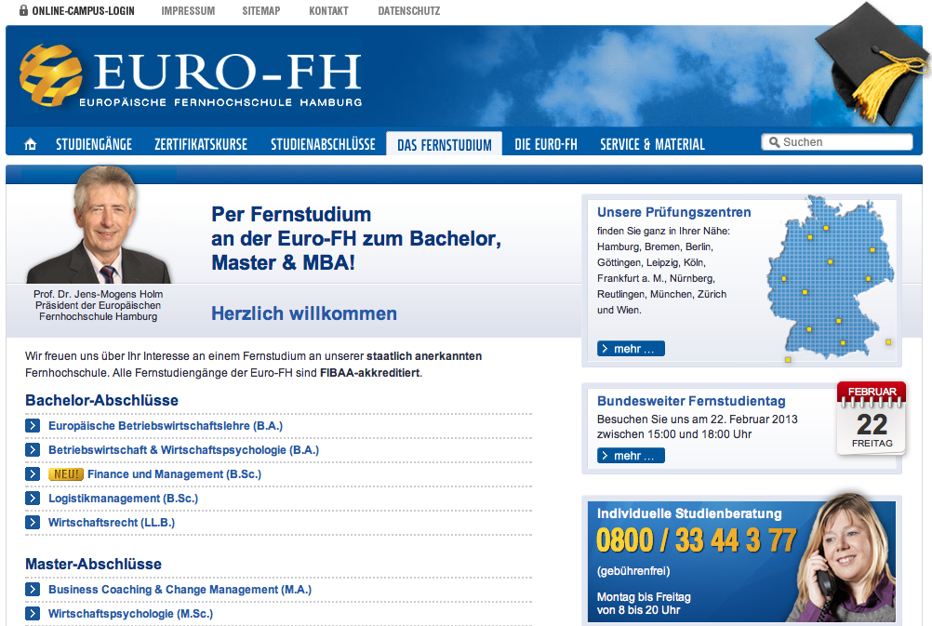
Task: Open the Service & Material menu
Action: (652, 144)
